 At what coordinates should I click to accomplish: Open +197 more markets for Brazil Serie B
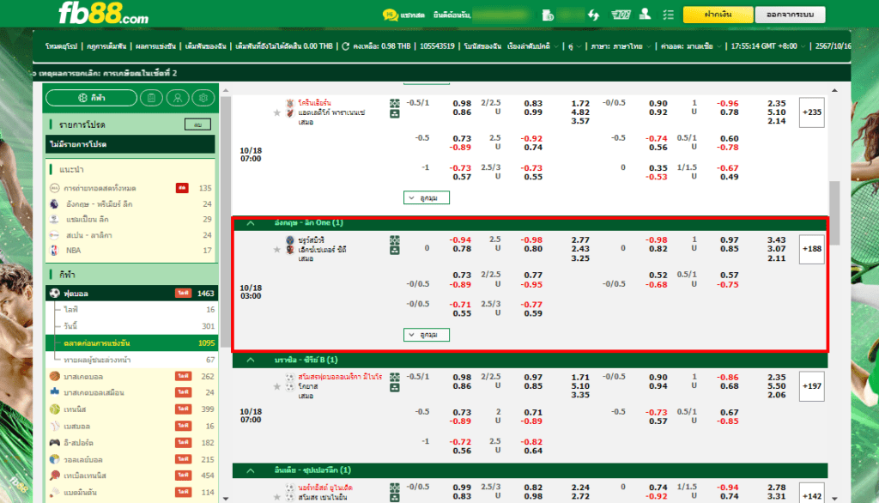point(811,386)
